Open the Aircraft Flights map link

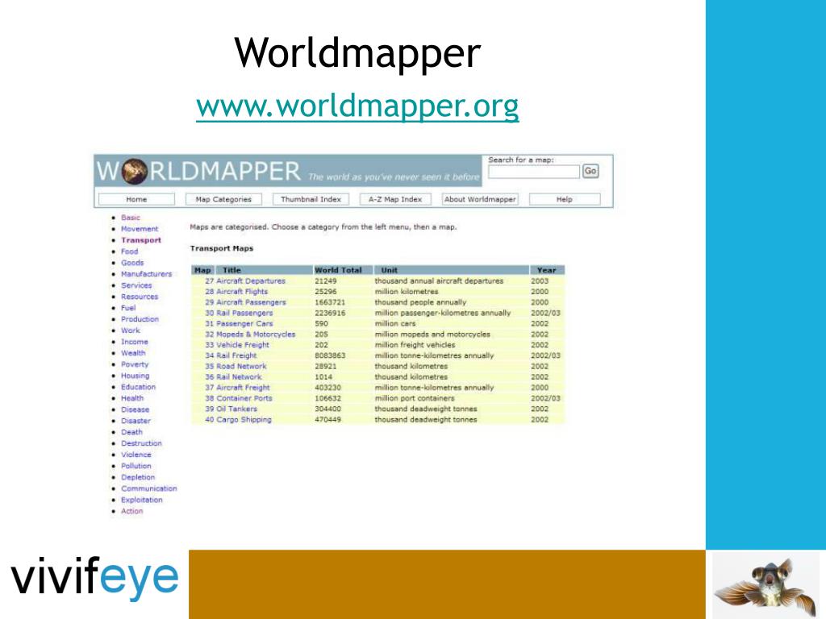coord(242,292)
